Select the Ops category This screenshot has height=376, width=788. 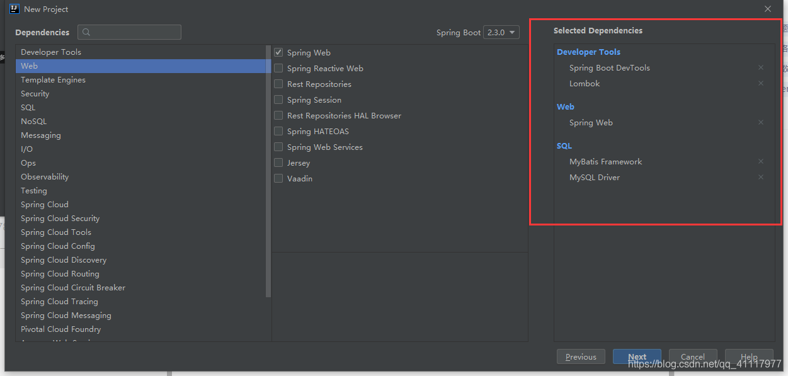click(x=140, y=162)
